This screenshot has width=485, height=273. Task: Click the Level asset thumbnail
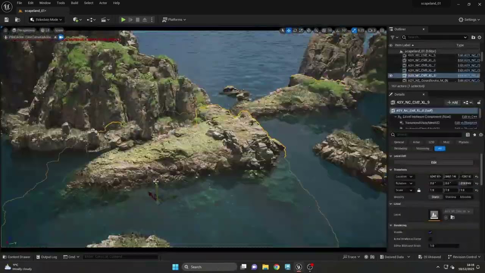pyautogui.click(x=434, y=215)
